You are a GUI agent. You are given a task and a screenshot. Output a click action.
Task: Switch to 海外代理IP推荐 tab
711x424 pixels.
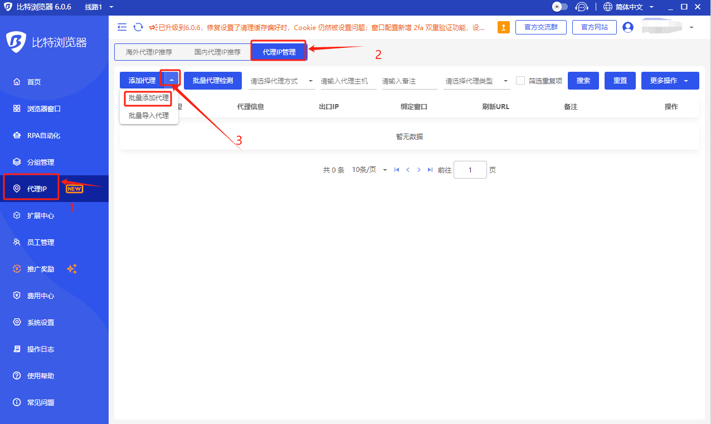[149, 52]
